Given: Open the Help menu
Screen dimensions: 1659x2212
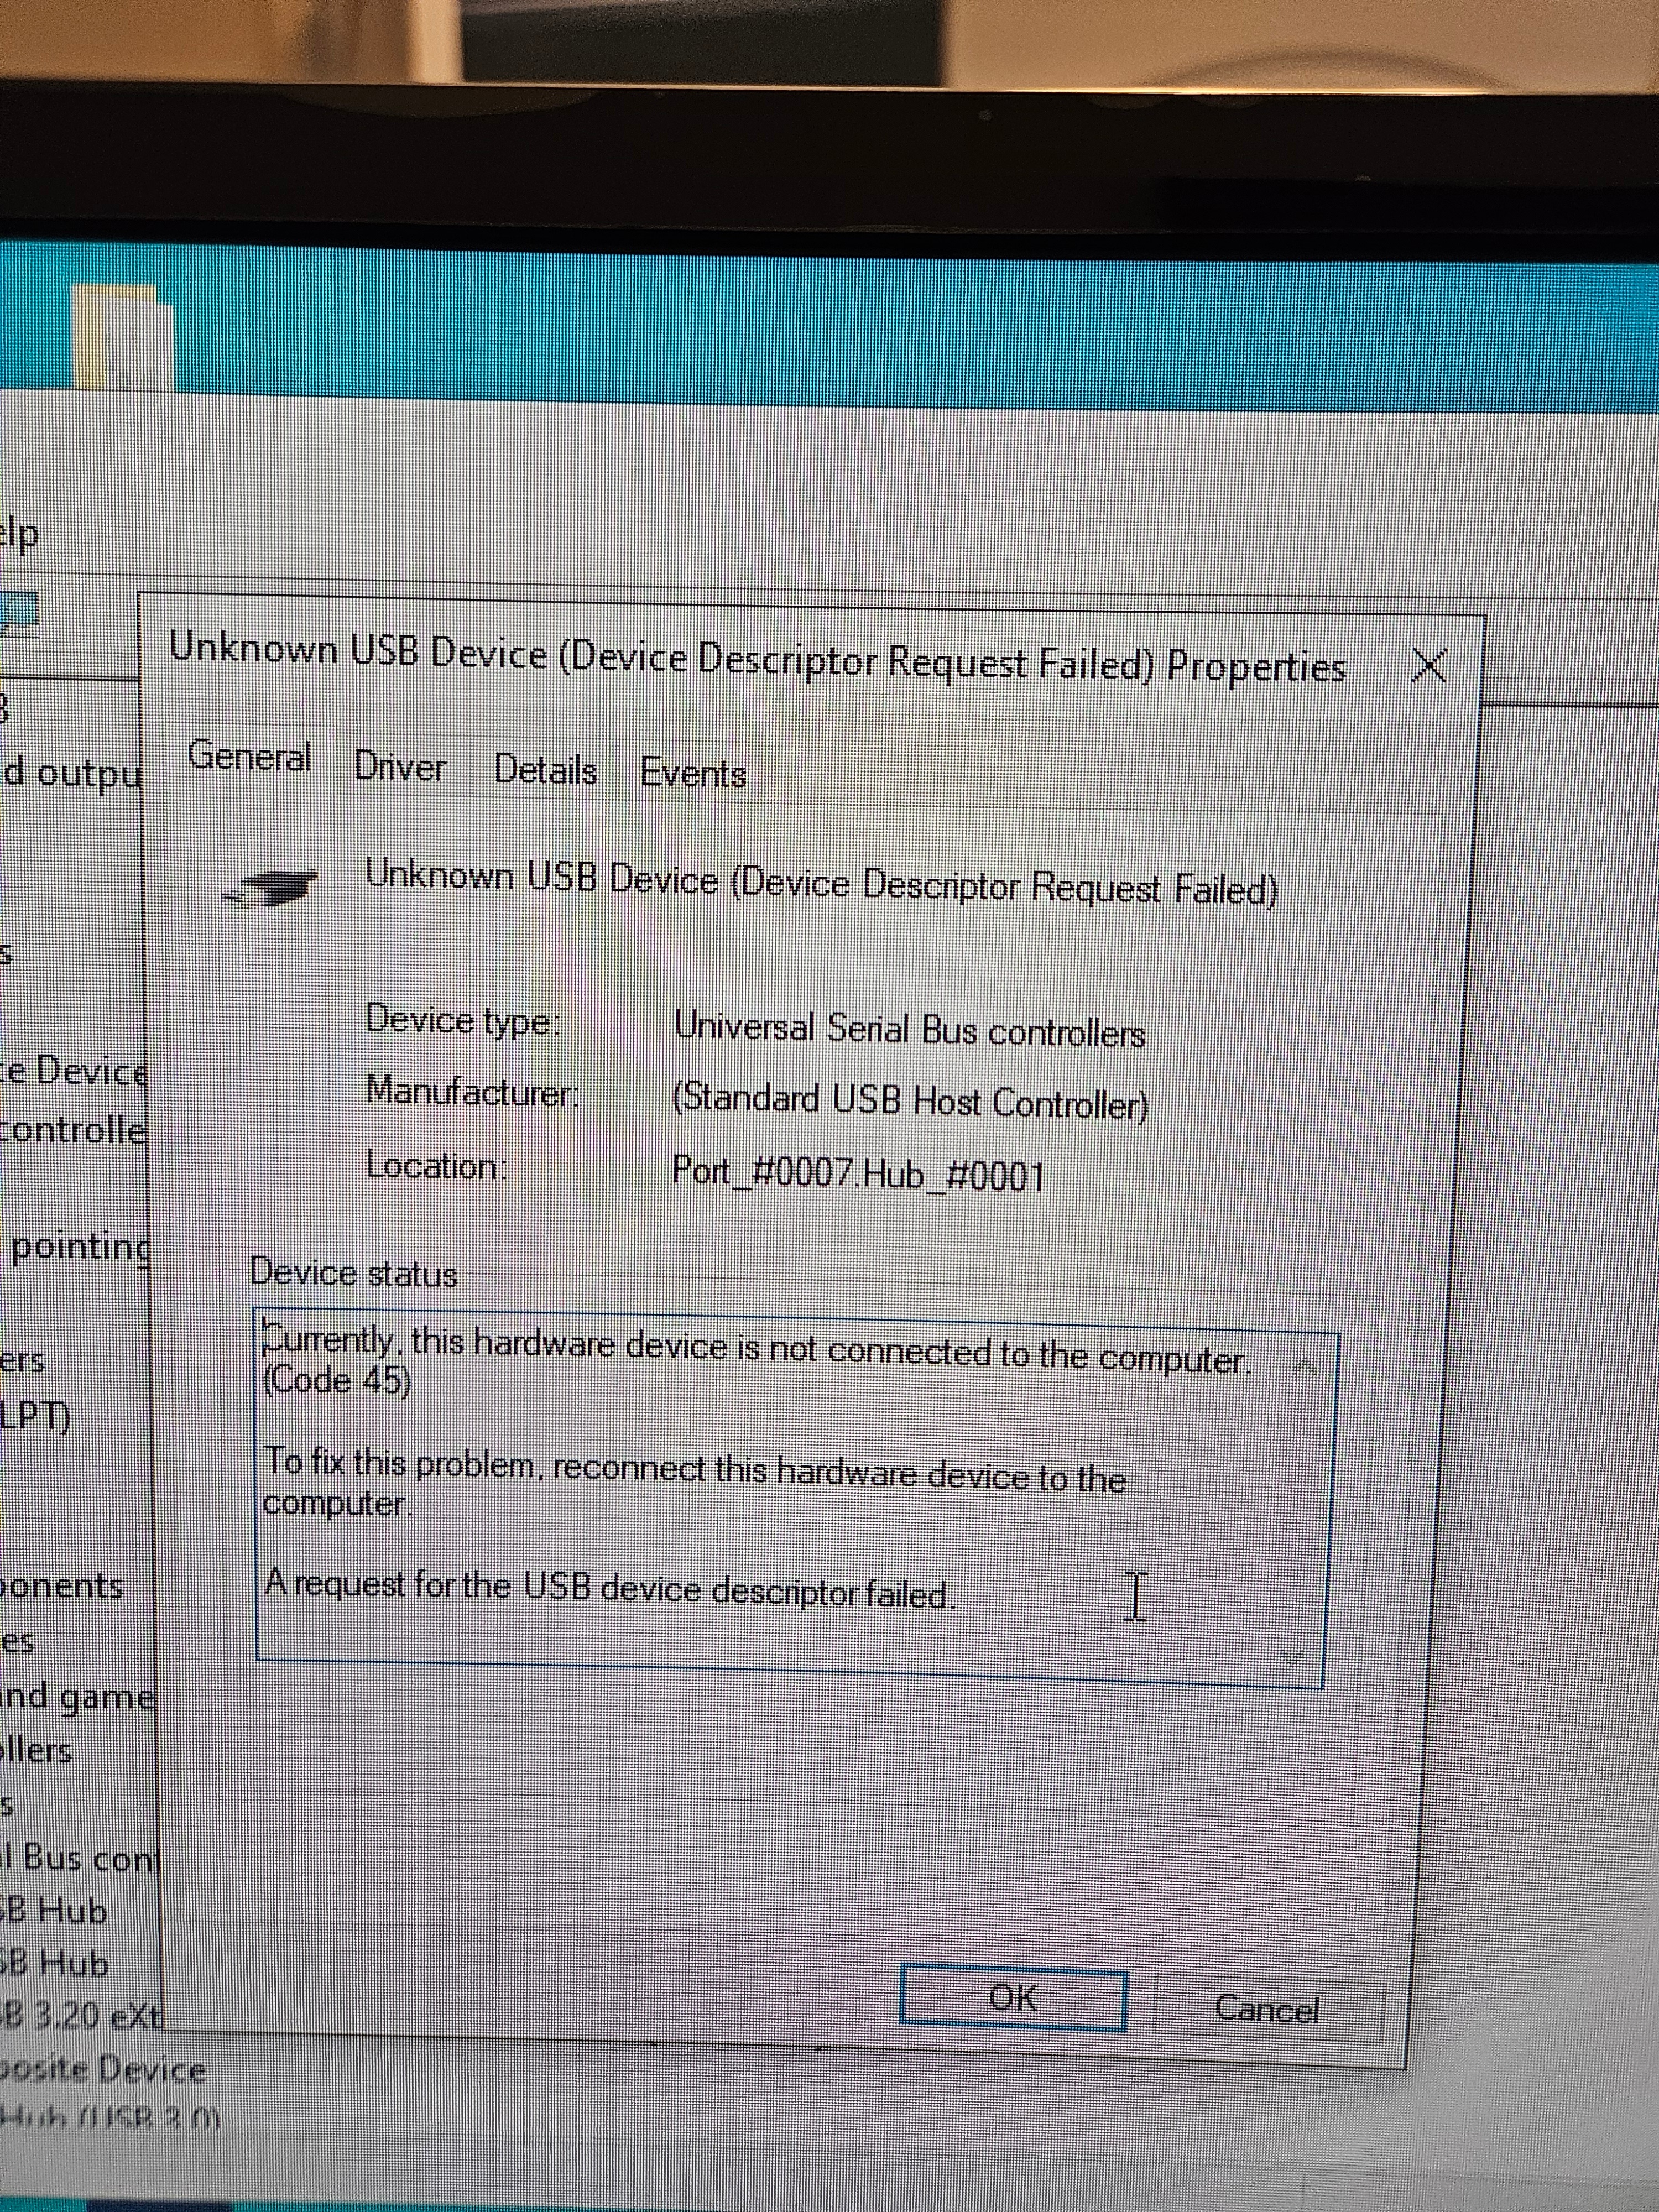Looking at the screenshot, I should (20, 536).
